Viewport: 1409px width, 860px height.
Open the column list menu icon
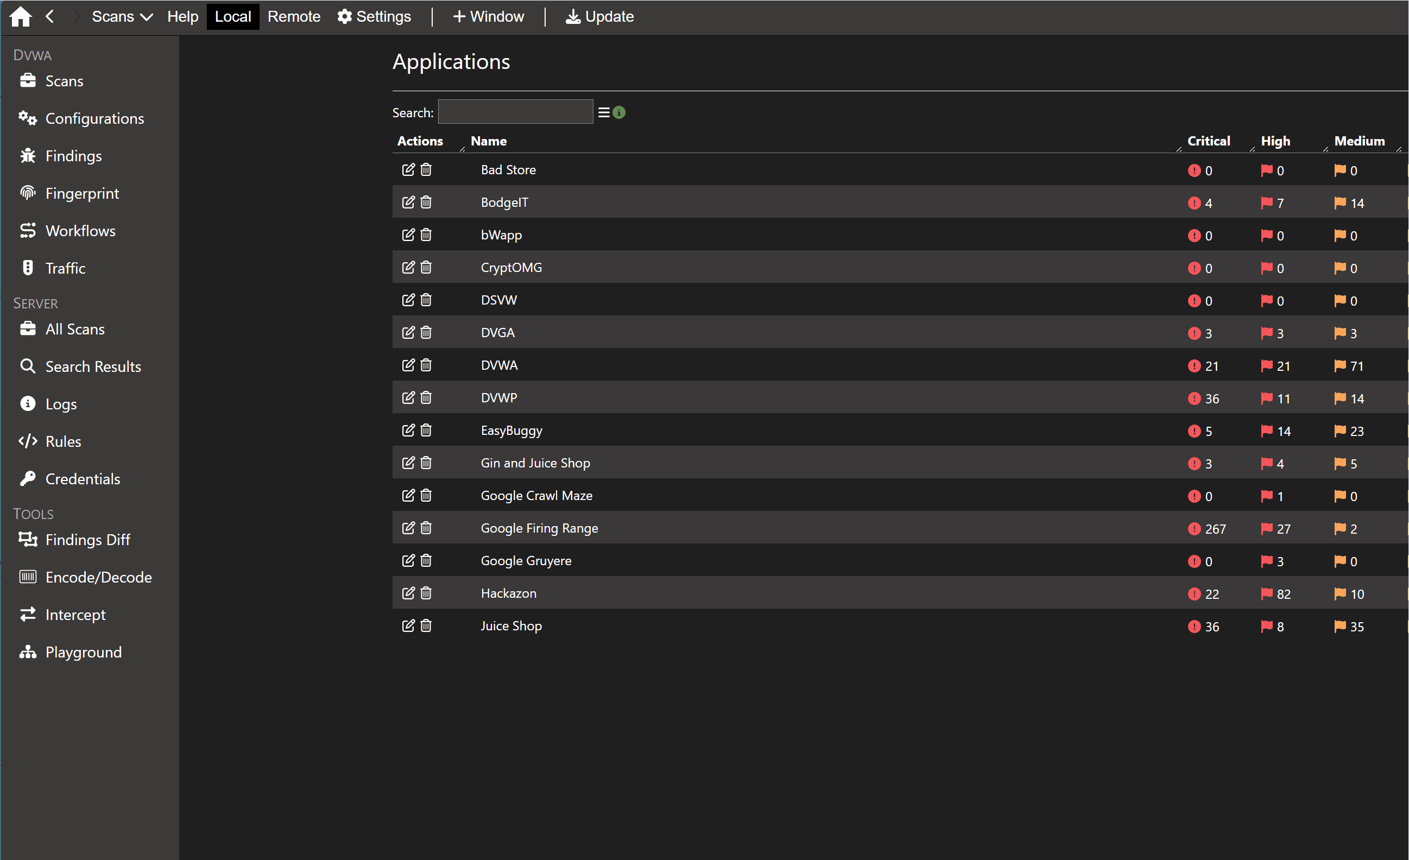(x=604, y=112)
